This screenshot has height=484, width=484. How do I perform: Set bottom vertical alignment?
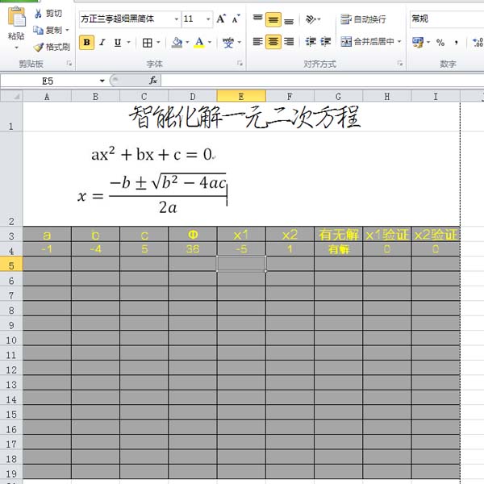[289, 20]
